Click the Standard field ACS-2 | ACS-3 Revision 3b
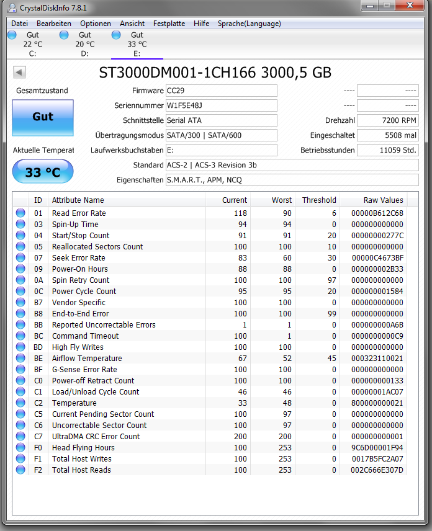 pos(292,165)
